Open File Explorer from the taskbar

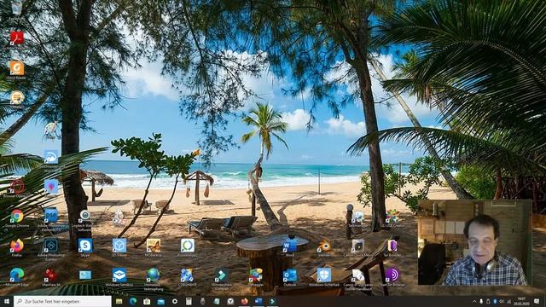(x=119, y=301)
